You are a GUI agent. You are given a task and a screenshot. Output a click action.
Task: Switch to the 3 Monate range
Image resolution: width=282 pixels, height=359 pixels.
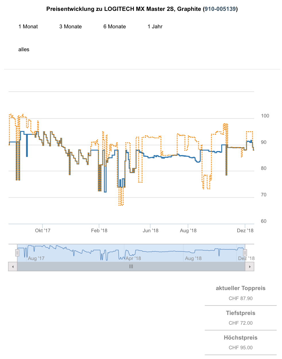pyautogui.click(x=70, y=27)
